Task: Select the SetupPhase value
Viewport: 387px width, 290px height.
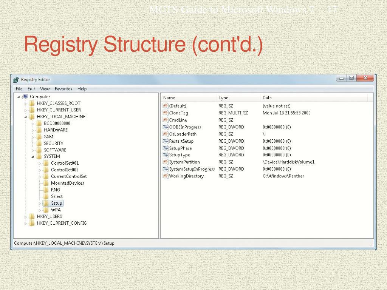Action: 180,148
